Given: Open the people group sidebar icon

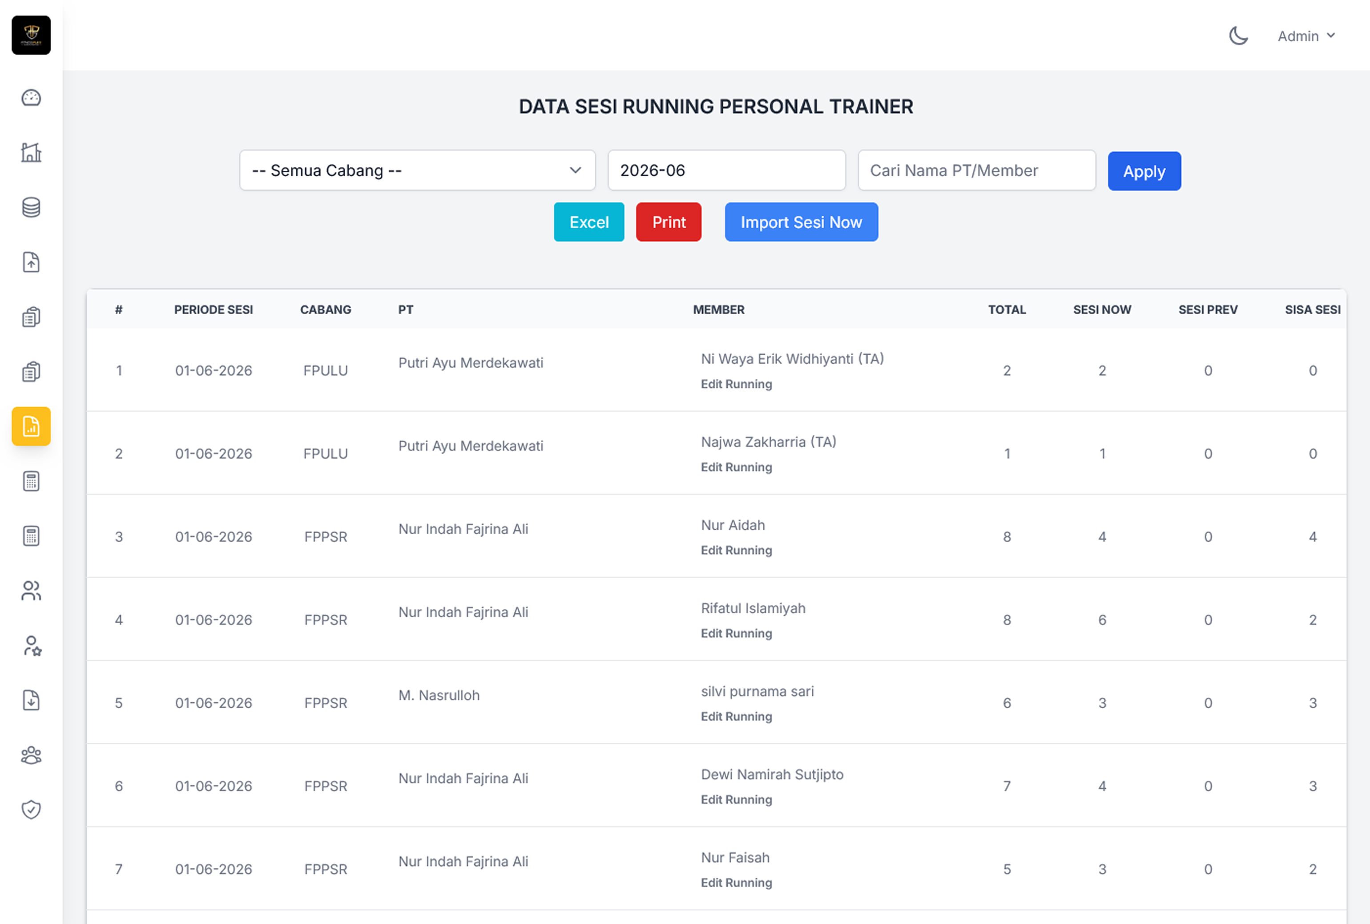Looking at the screenshot, I should 31,755.
